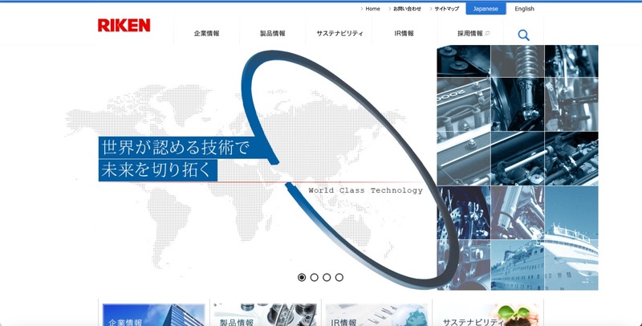Expand the IR情報 navigation menu
Viewport: 642px width, 326px height.
pyautogui.click(x=404, y=34)
